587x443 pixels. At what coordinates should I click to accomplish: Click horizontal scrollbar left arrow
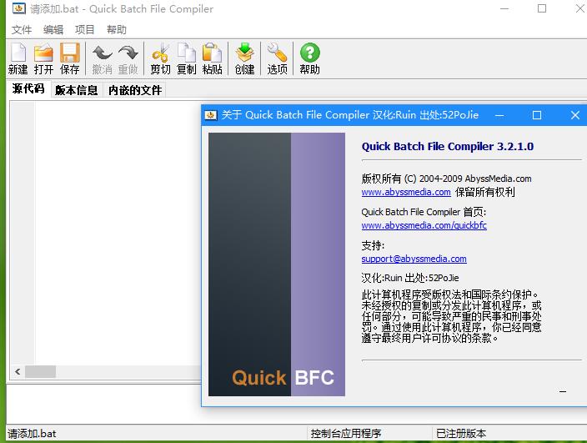tap(18, 372)
